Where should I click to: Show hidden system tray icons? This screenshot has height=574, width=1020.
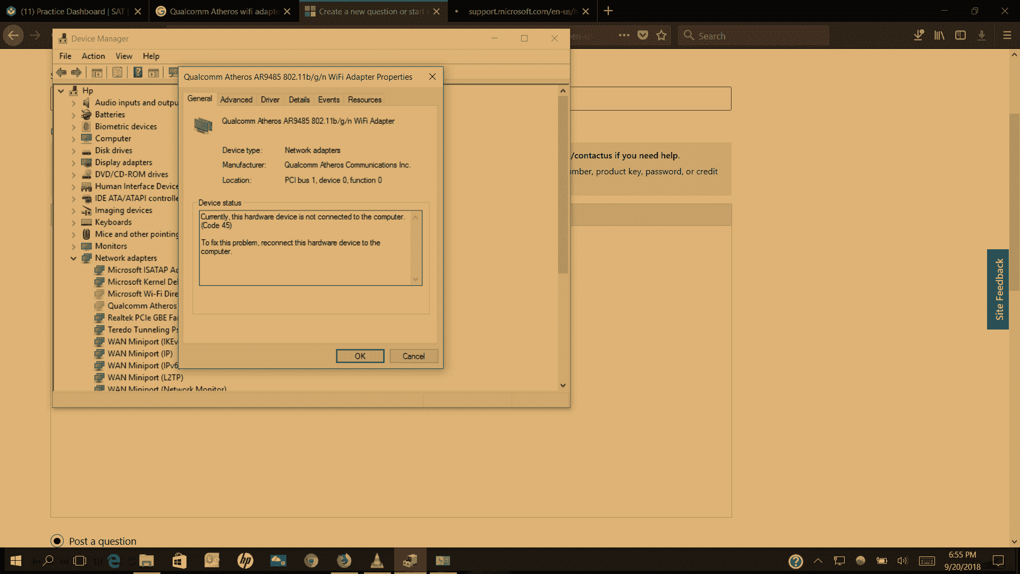pyautogui.click(x=818, y=561)
